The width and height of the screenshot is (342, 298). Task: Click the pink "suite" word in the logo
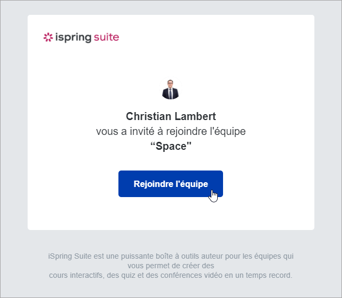click(x=106, y=37)
